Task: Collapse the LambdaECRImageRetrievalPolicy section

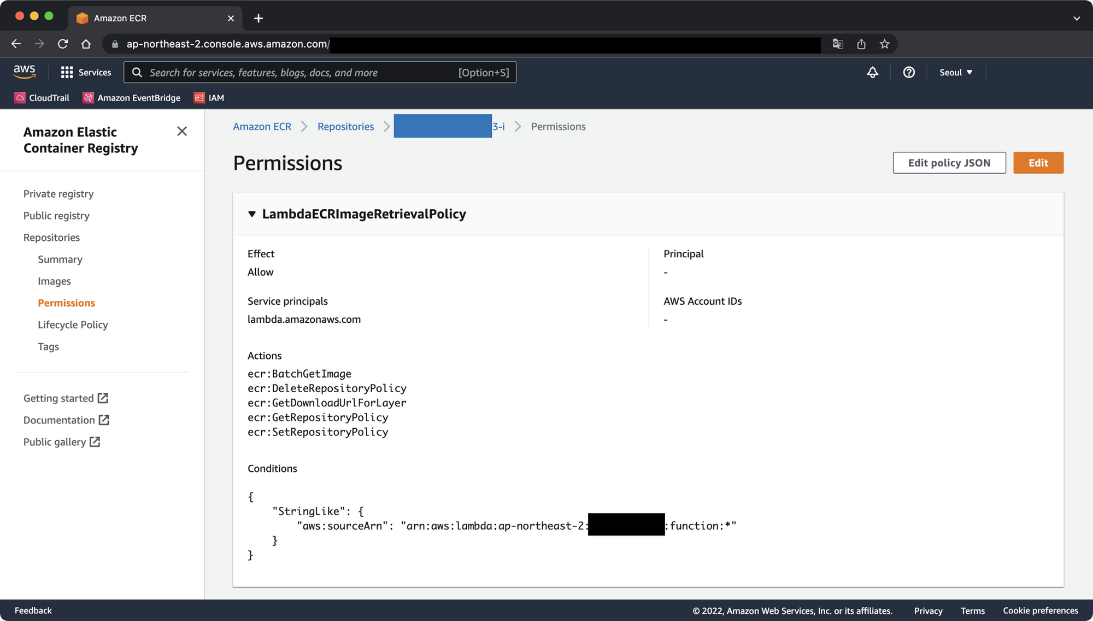Action: click(252, 214)
